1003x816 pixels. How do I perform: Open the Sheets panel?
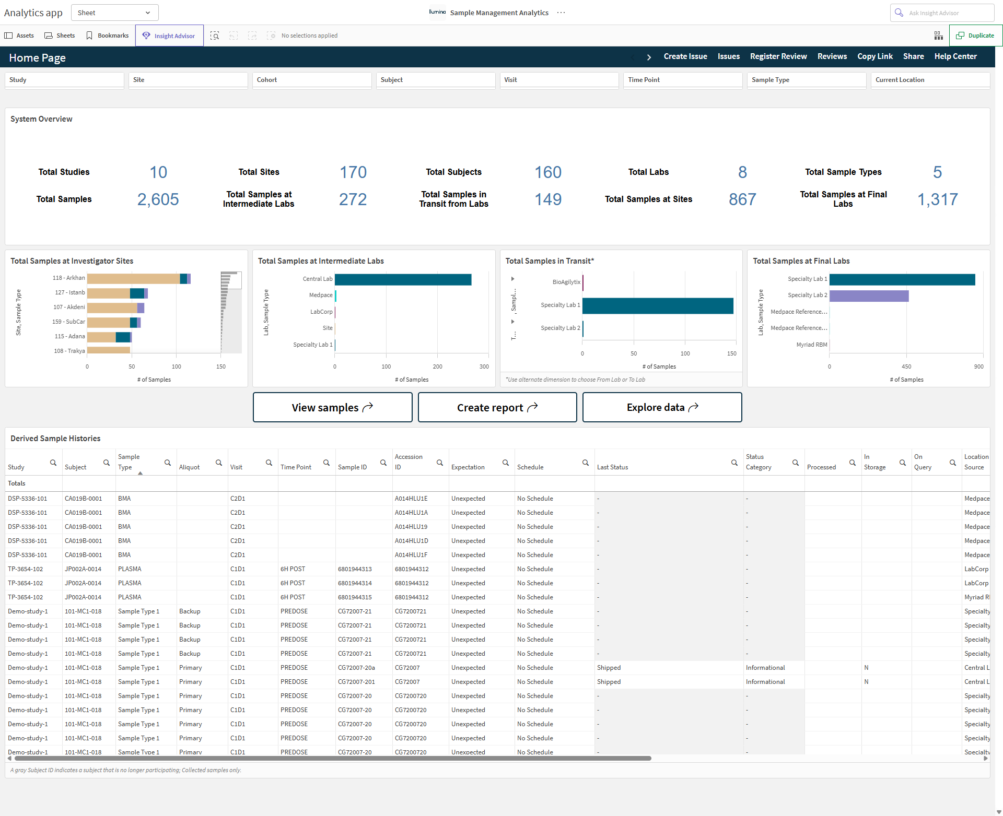(x=60, y=36)
